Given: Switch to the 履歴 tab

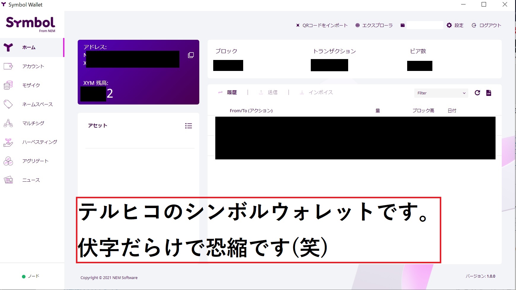Looking at the screenshot, I should pyautogui.click(x=232, y=93).
